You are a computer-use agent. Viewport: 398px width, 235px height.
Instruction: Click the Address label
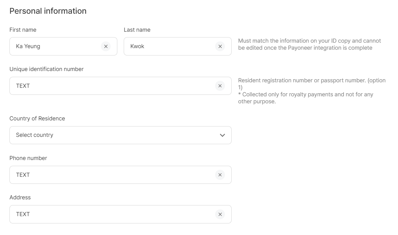20,198
